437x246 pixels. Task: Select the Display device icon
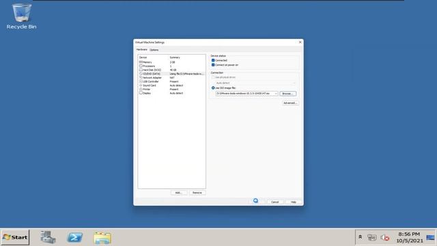point(141,93)
